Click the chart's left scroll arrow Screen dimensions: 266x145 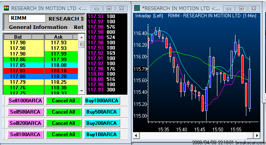tap(136, 135)
